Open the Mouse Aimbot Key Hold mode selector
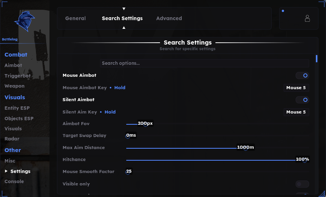 (120, 88)
